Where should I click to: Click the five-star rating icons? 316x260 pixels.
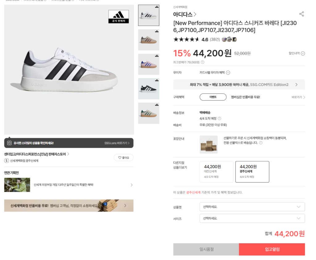pyautogui.click(x=186, y=39)
